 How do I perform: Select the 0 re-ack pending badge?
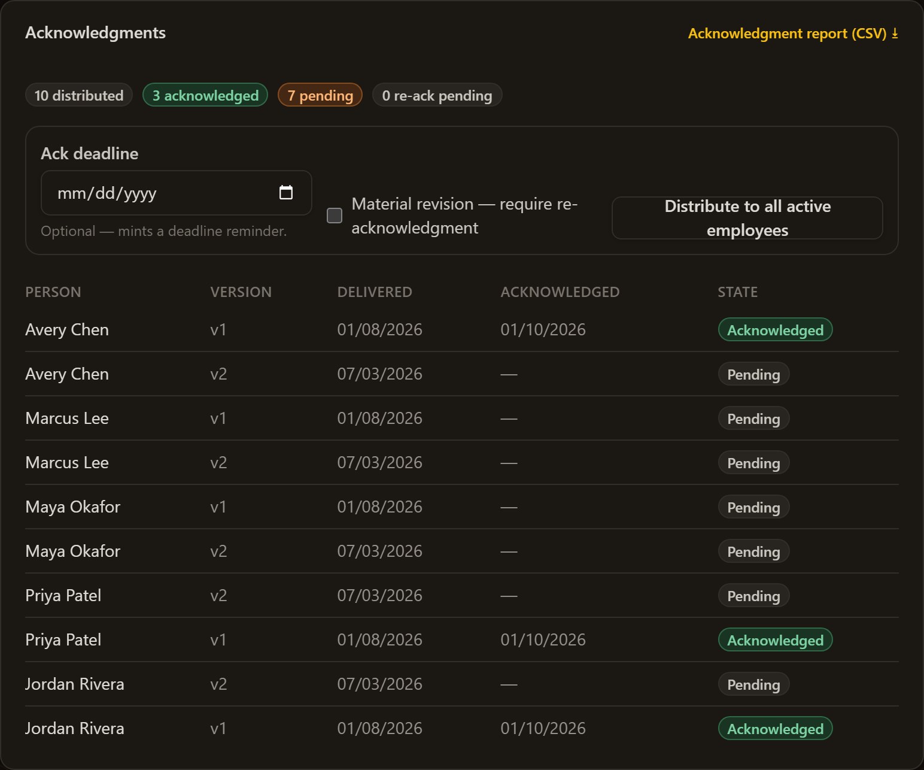click(x=437, y=95)
